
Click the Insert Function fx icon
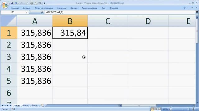click(42, 12)
